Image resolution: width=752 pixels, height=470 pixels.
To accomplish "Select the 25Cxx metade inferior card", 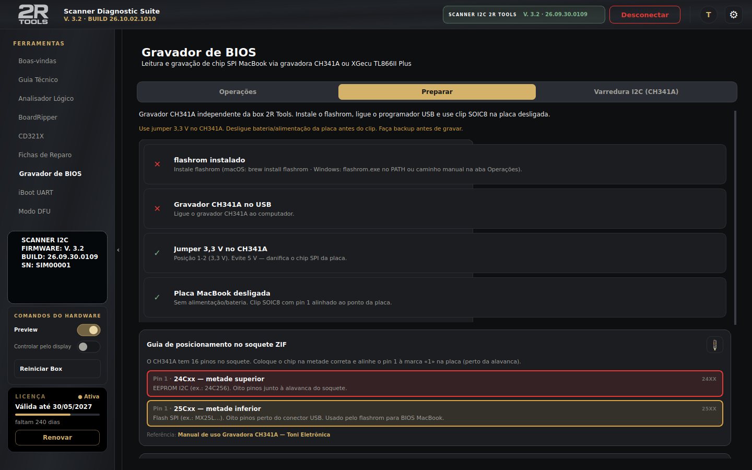I will 435,413.
